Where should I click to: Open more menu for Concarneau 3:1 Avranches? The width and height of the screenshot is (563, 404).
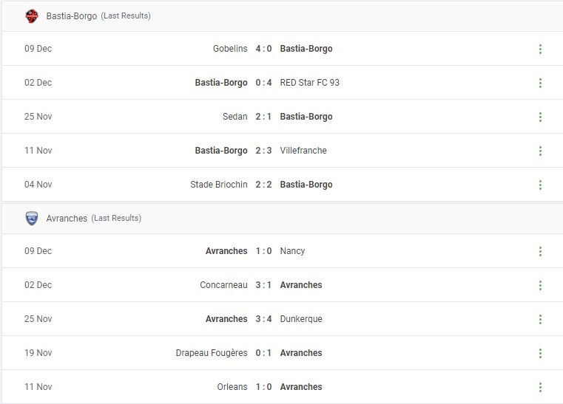pyautogui.click(x=540, y=285)
